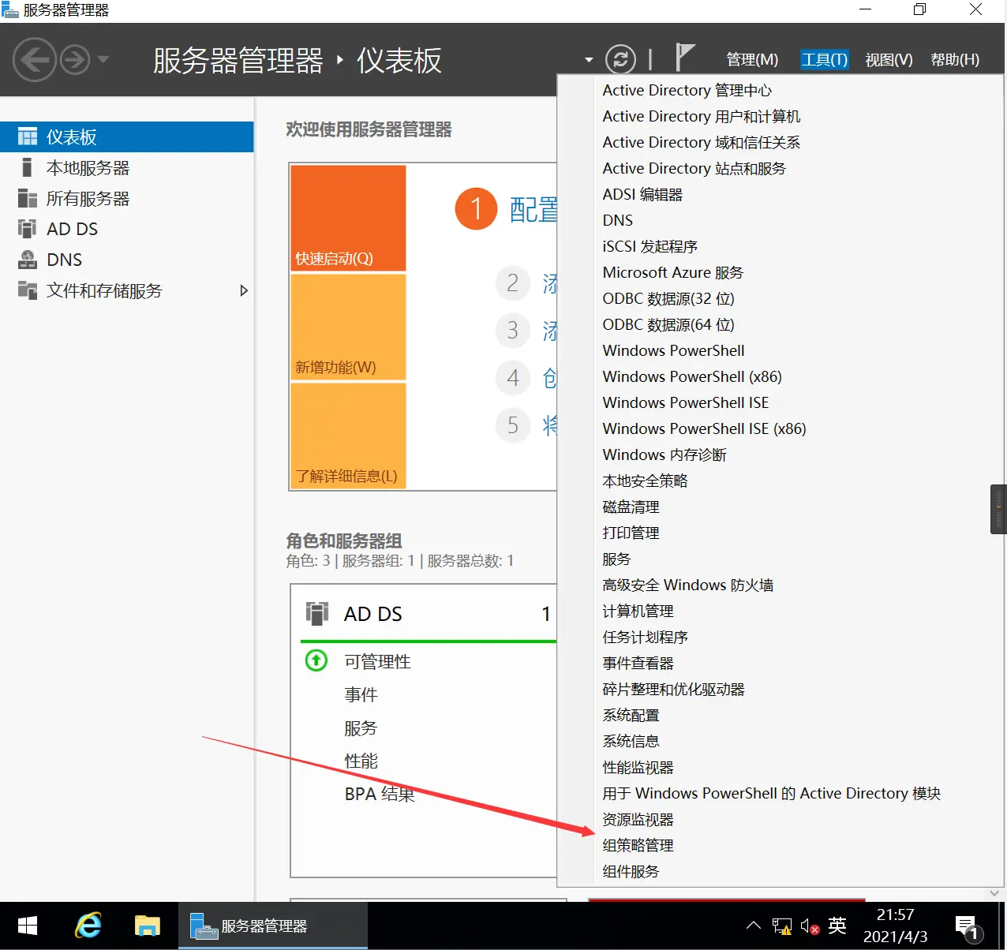Viewport: 1007px width, 950px height.
Task: Open the 视图(V) menu
Action: [889, 60]
